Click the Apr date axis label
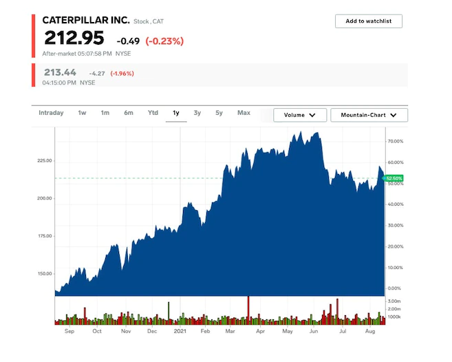Image resolution: width=452 pixels, height=362 pixels. (x=260, y=331)
